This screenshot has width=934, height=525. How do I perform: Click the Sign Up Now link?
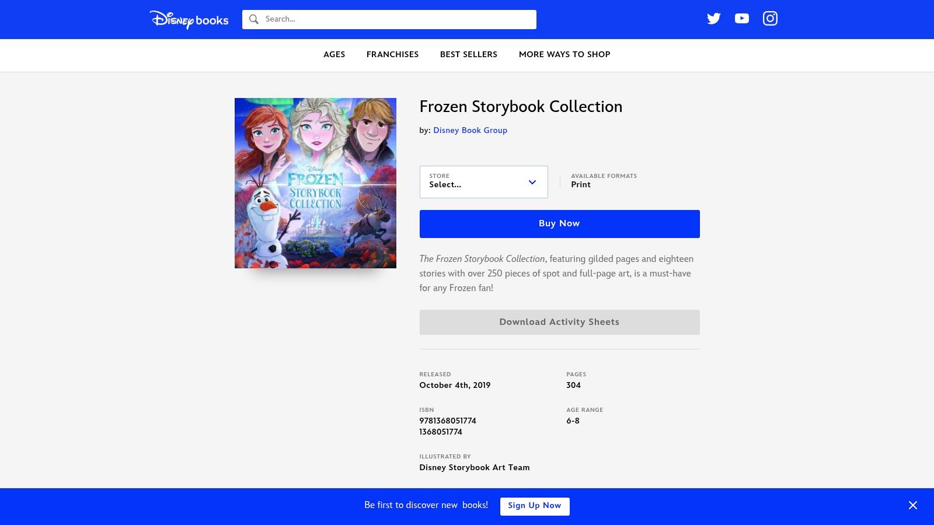tap(534, 506)
